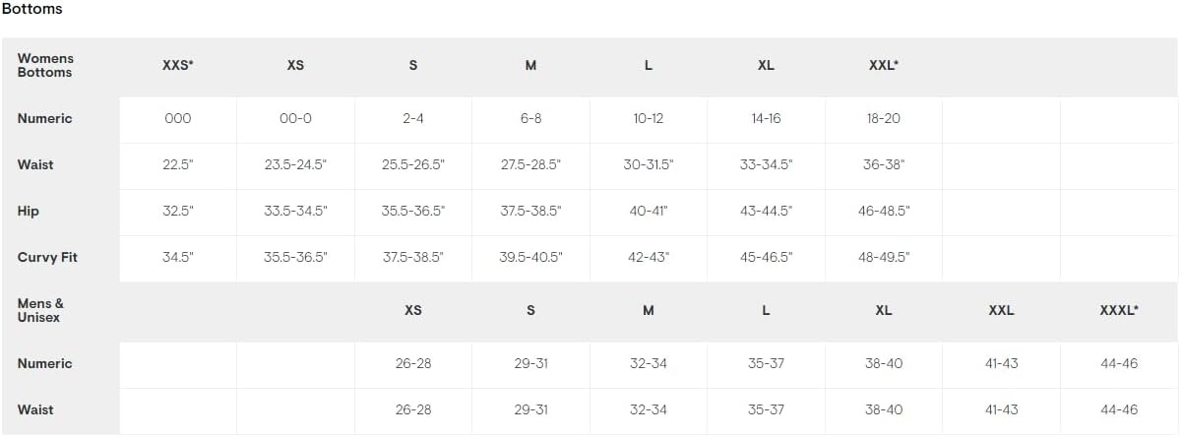The width and height of the screenshot is (1181, 437).
Task: Select the mens waist 29-31 cell
Action: click(530, 409)
